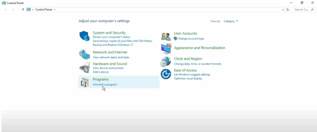The width and height of the screenshot is (317, 132).
Task: Open Network and Internet category
Action: point(110,52)
